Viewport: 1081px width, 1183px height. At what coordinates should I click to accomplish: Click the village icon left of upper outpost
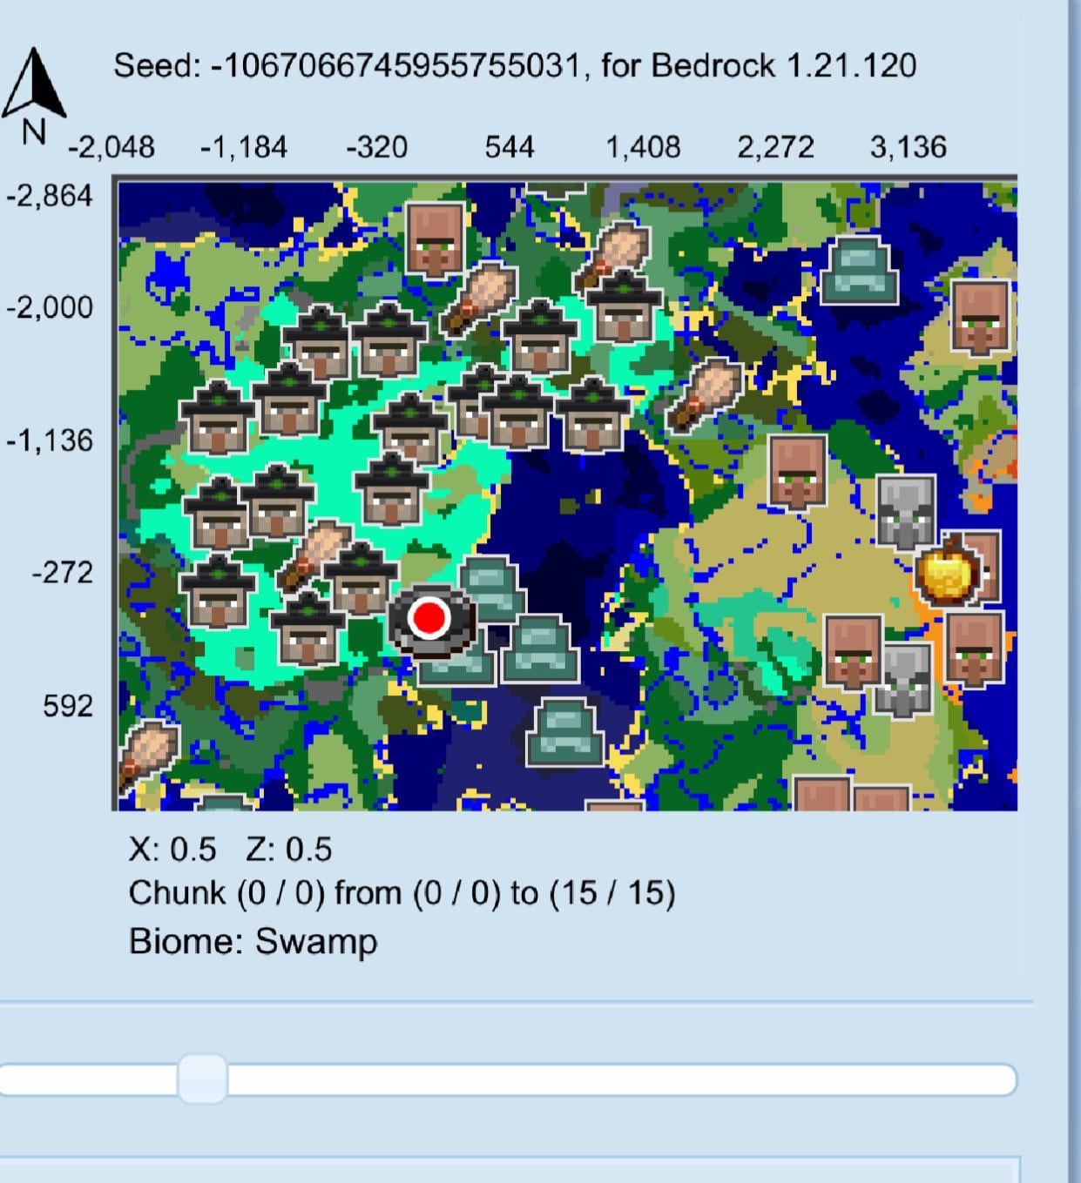[x=797, y=474]
